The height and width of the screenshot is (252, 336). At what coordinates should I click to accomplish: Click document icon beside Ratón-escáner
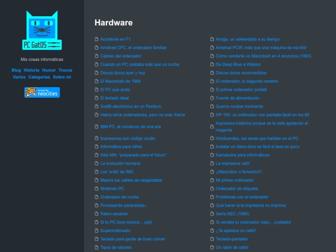coord(96,213)
